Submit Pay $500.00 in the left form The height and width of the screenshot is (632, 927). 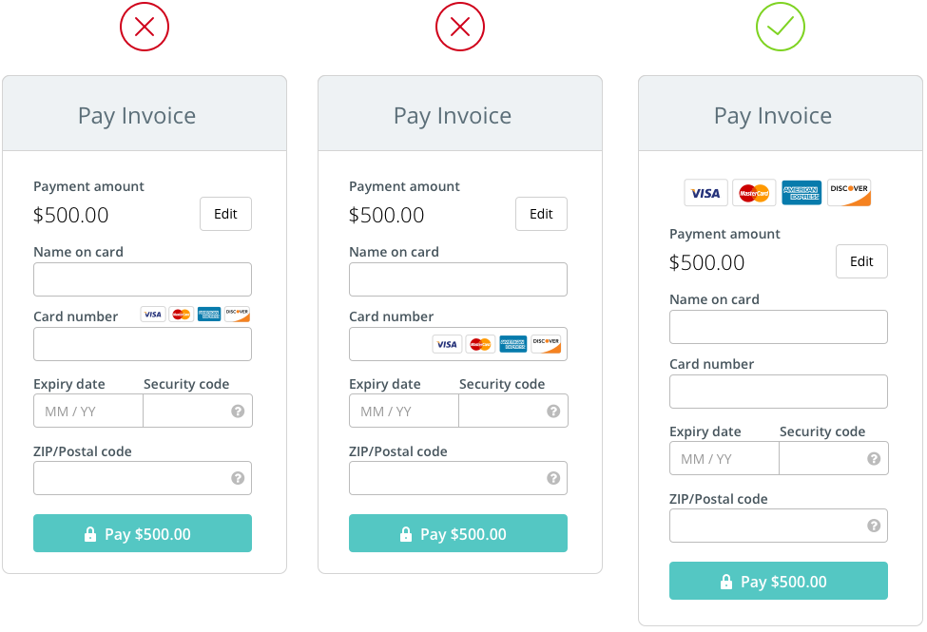[143, 533]
